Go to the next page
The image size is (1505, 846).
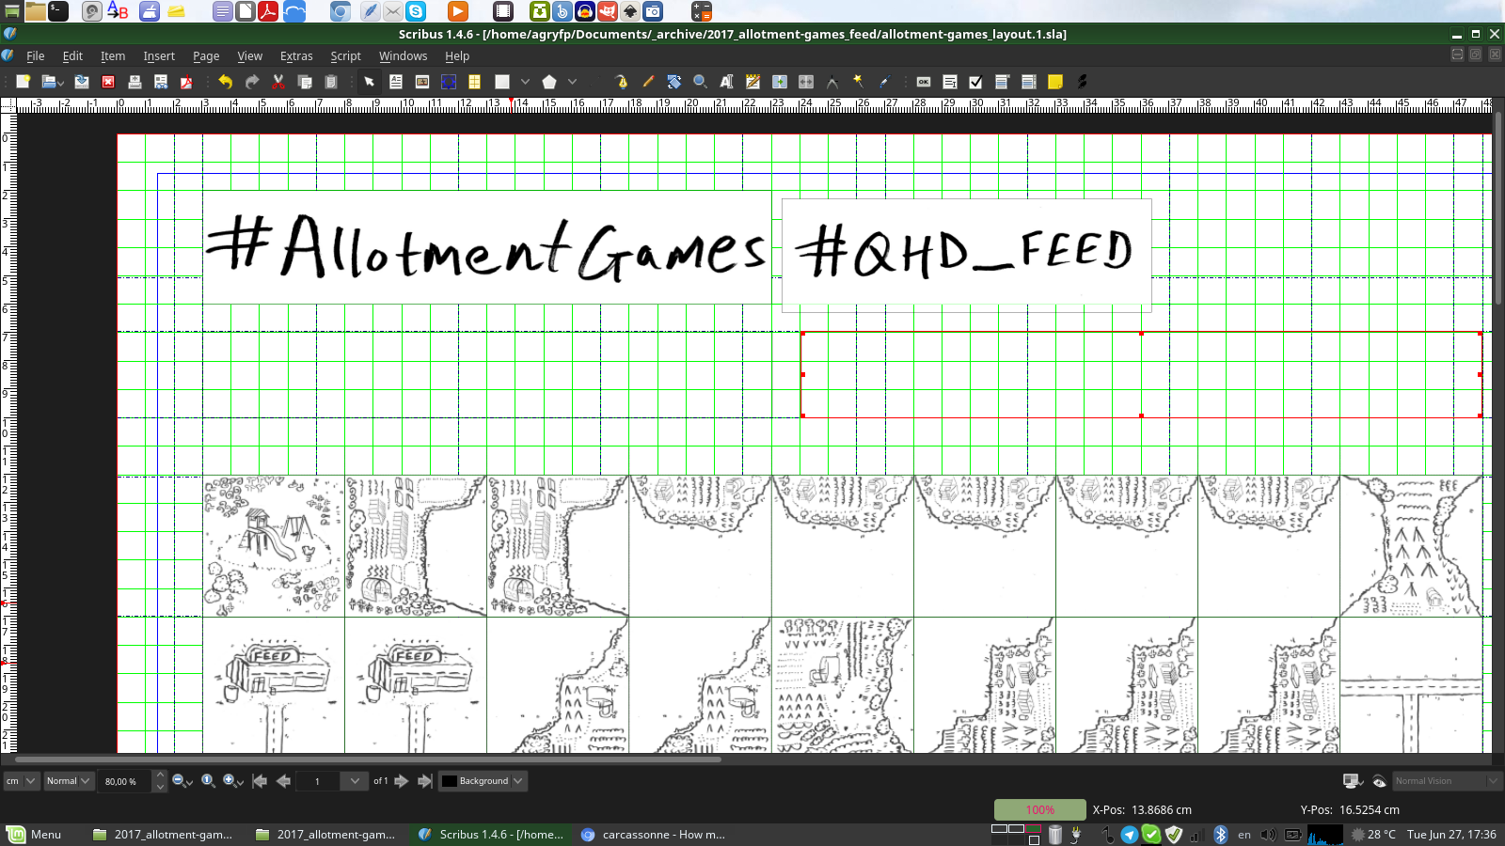coord(402,781)
